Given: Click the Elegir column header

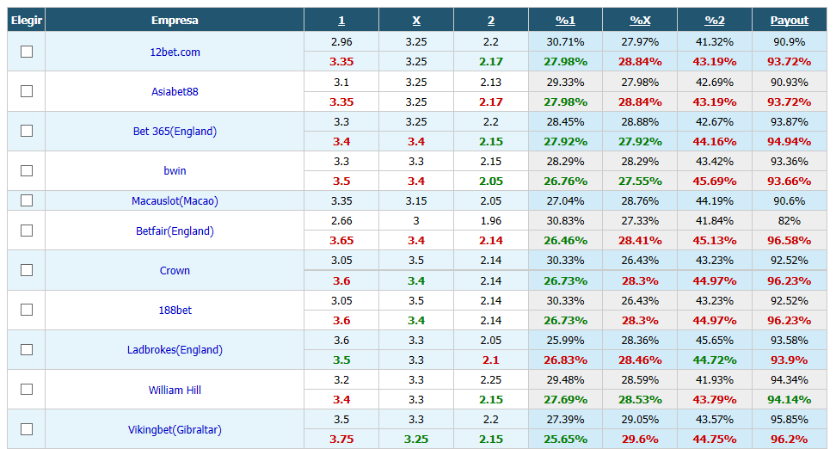Looking at the screenshot, I should (x=27, y=21).
